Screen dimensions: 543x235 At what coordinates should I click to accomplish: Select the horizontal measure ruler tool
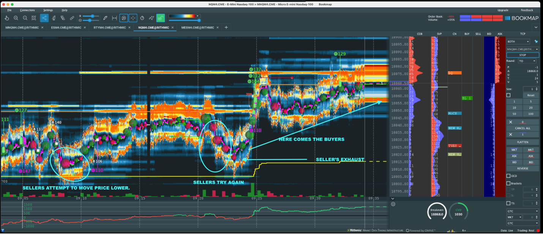click(114, 18)
